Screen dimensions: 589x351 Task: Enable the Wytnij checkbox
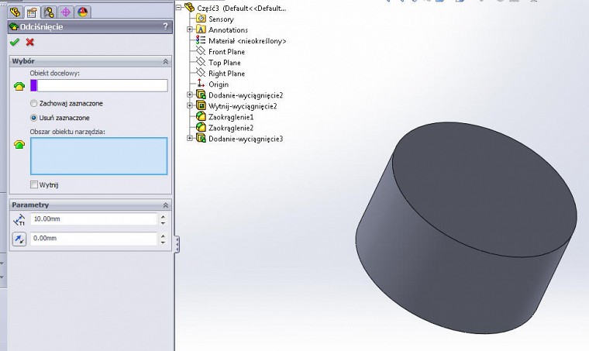tap(34, 184)
